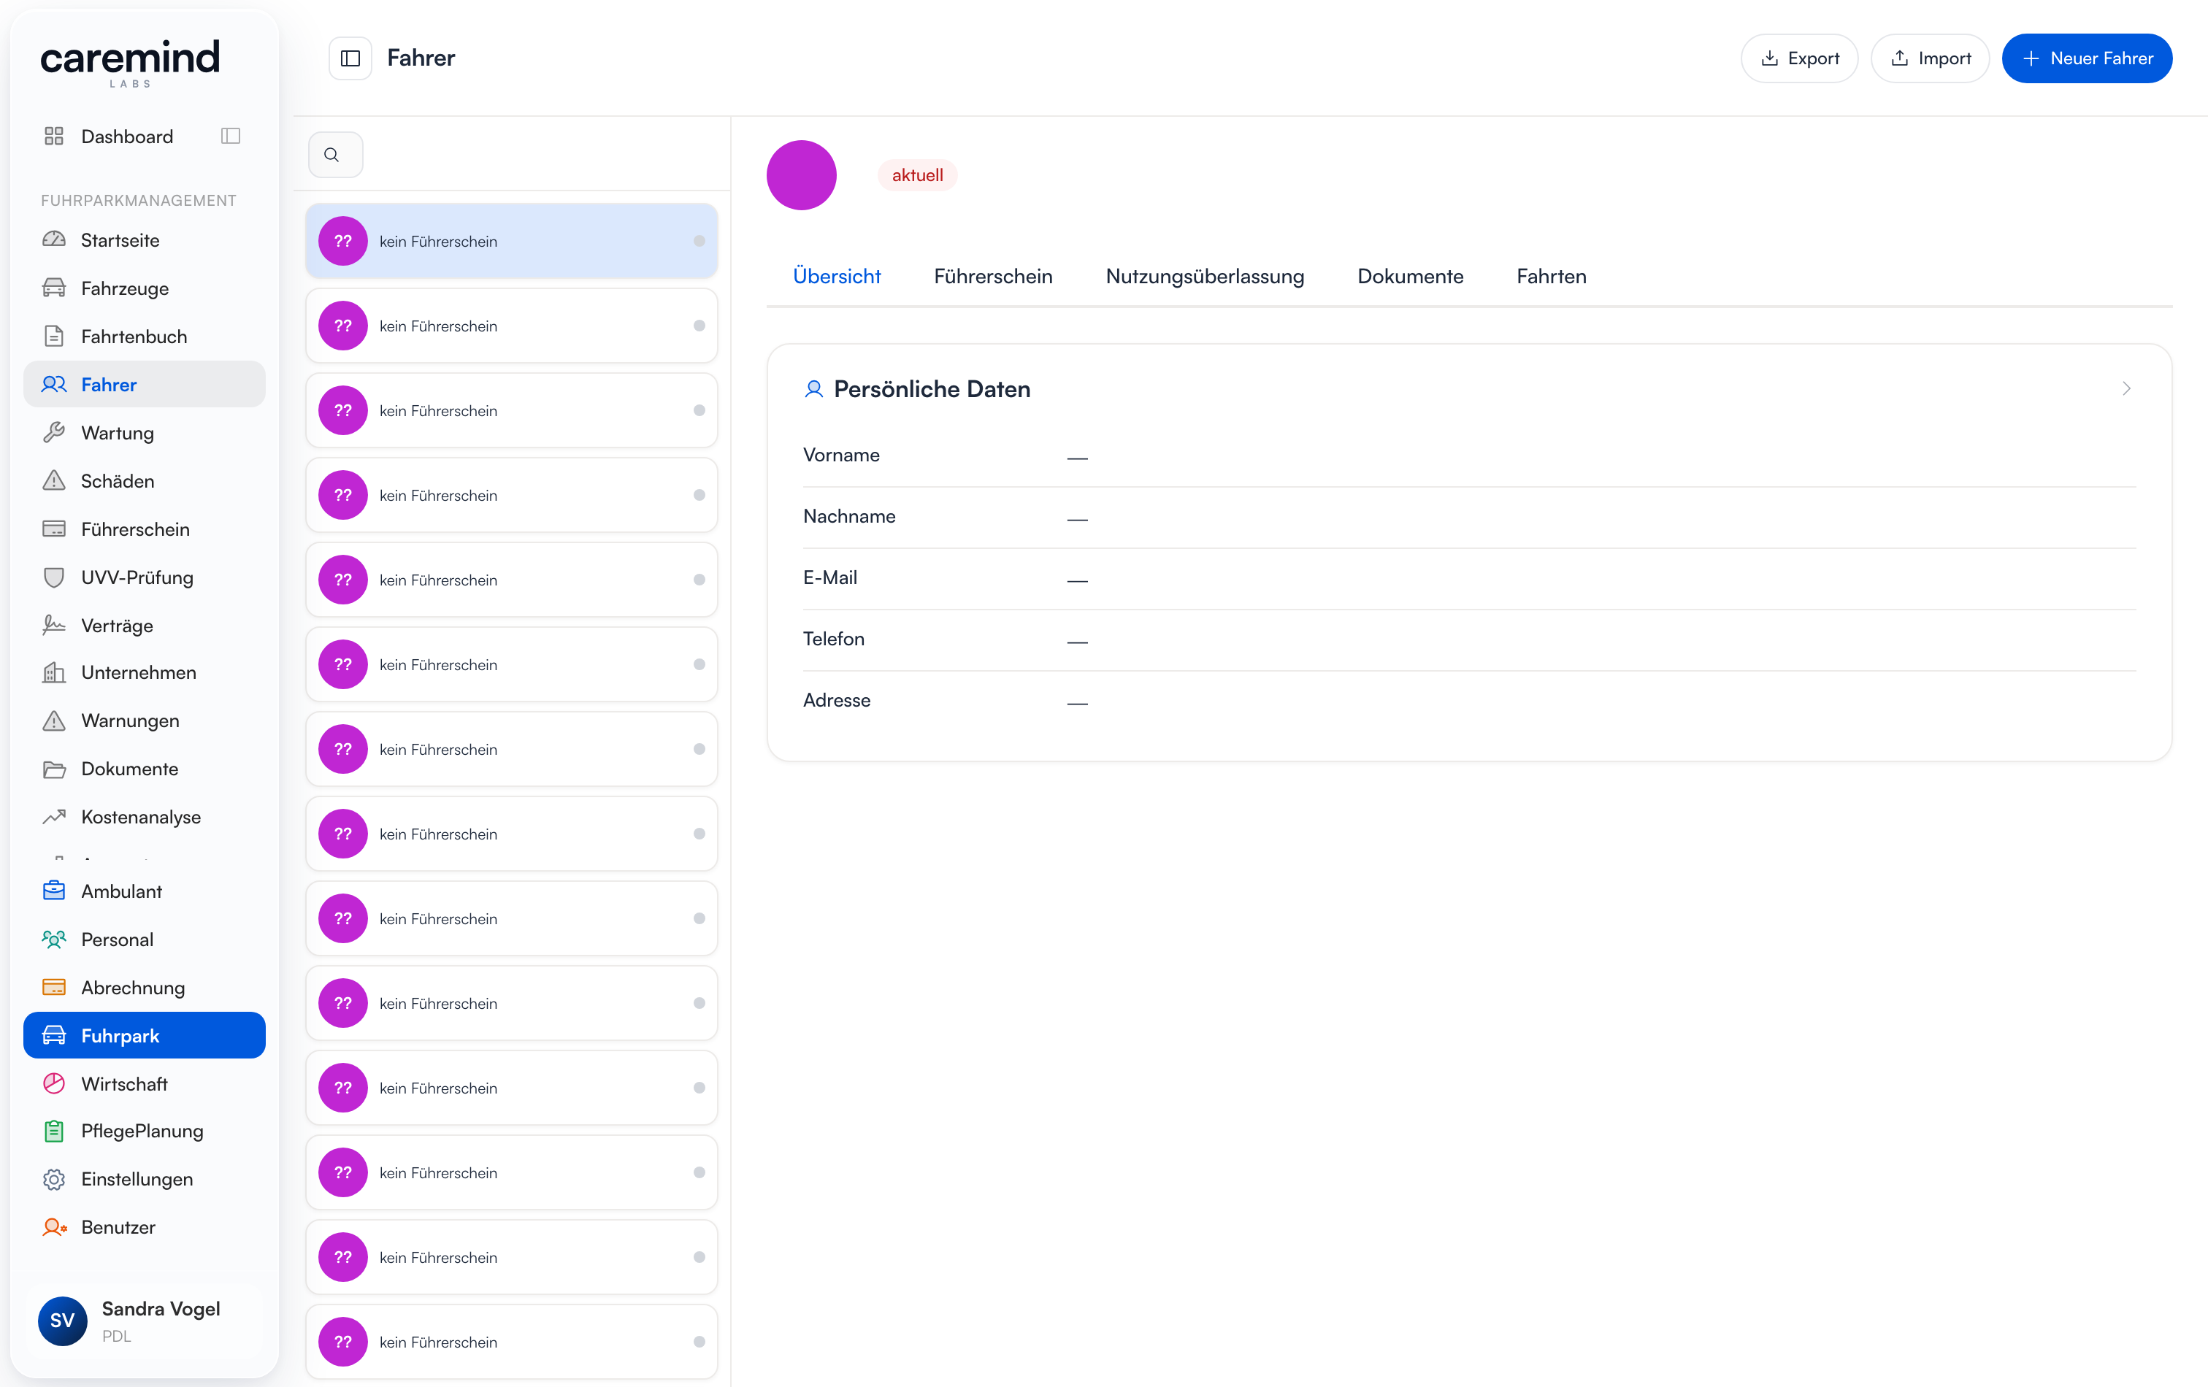Click the Personal group icon
The width and height of the screenshot is (2208, 1387).
pyautogui.click(x=54, y=940)
